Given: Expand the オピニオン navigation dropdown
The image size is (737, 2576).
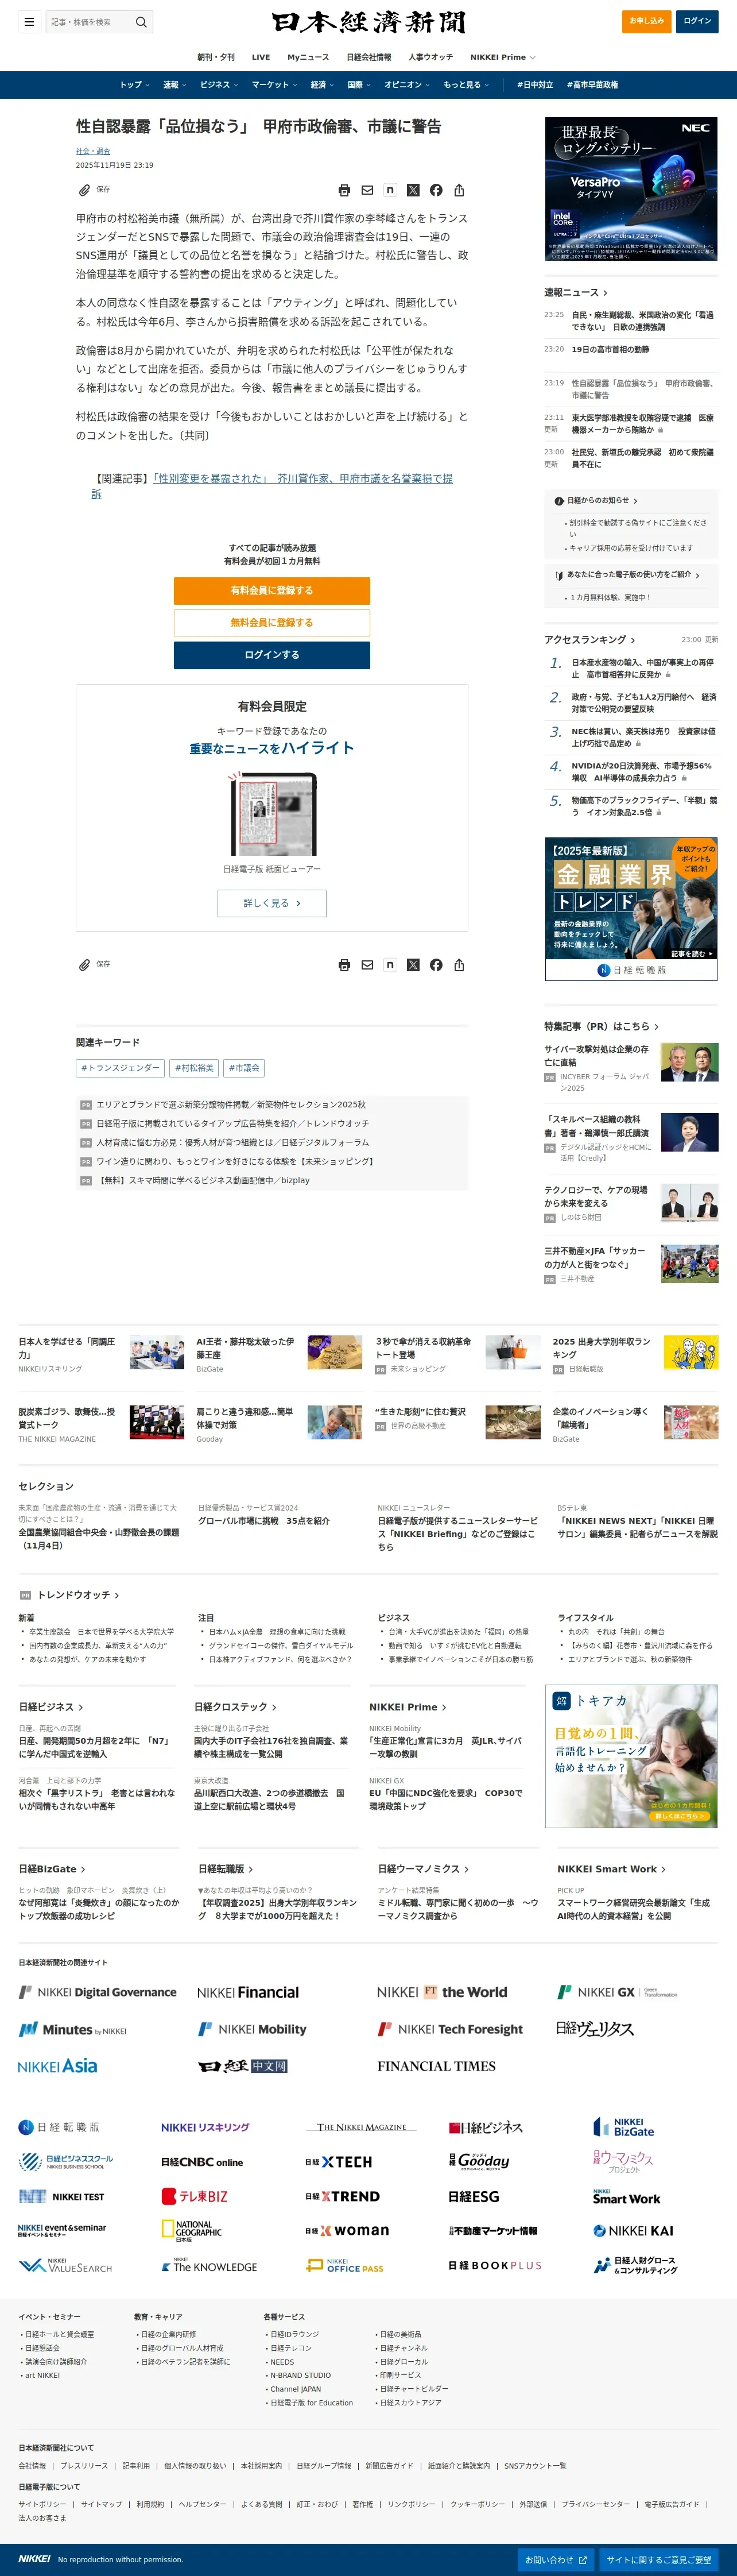Looking at the screenshot, I should pyautogui.click(x=407, y=85).
